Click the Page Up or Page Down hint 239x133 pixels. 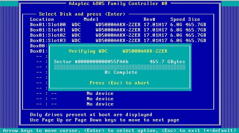(104, 120)
